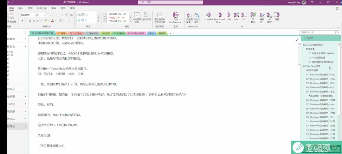This screenshot has width=342, height=154.
Task: Launch OneCalendar tool
Action: pyautogui.click(x=175, y=18)
